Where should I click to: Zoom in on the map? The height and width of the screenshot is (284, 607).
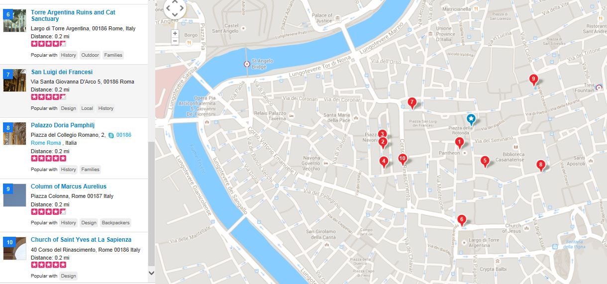click(175, 33)
